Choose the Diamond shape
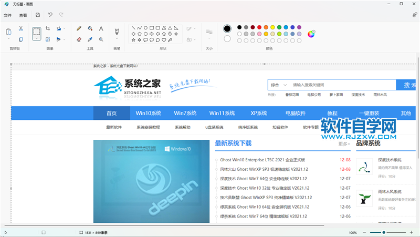The width and height of the screenshot is (420, 237). coord(133,34)
